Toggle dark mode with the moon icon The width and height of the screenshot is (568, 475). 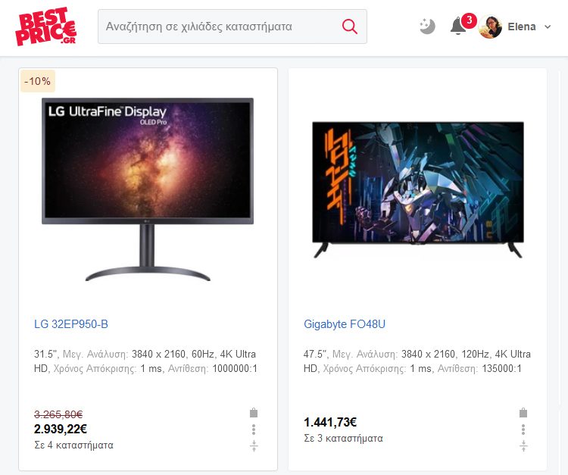[427, 27]
